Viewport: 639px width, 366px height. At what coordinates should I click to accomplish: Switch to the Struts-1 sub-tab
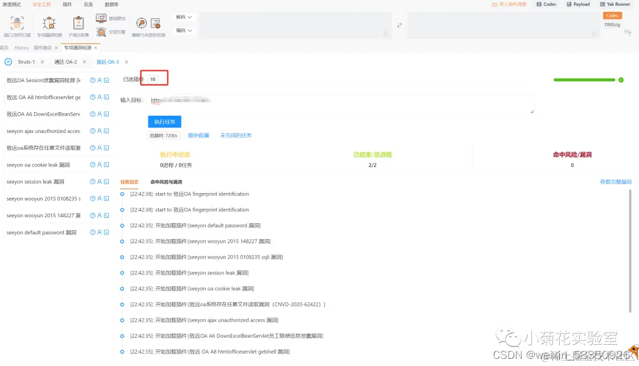click(x=26, y=62)
